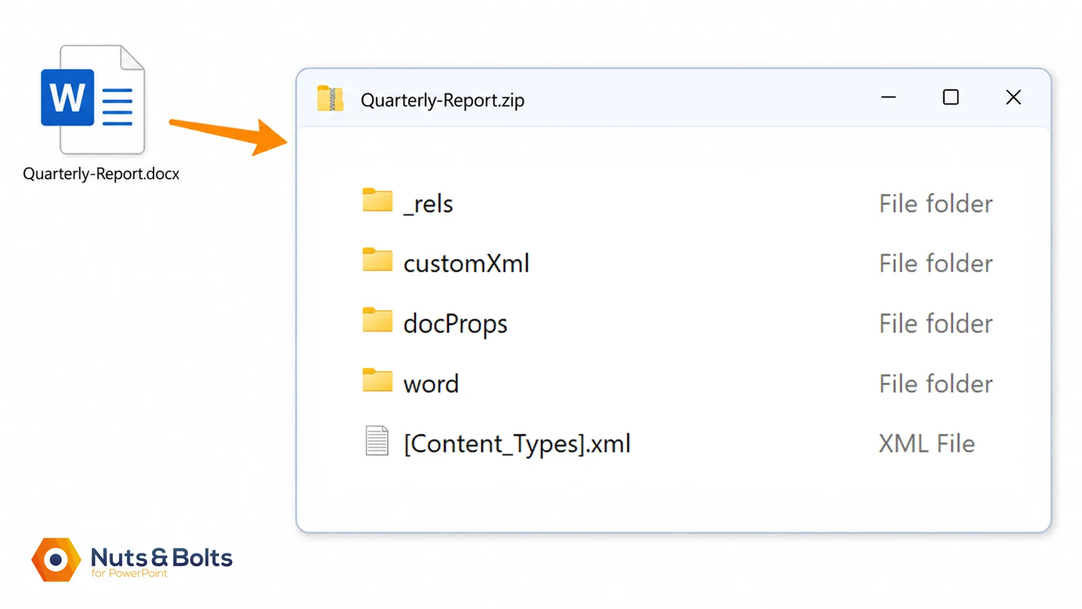Maximize the Quarterly-Report.zip window
The height and width of the screenshot is (609, 1082).
[951, 97]
